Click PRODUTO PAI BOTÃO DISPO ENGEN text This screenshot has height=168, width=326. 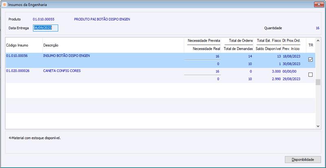point(102,19)
